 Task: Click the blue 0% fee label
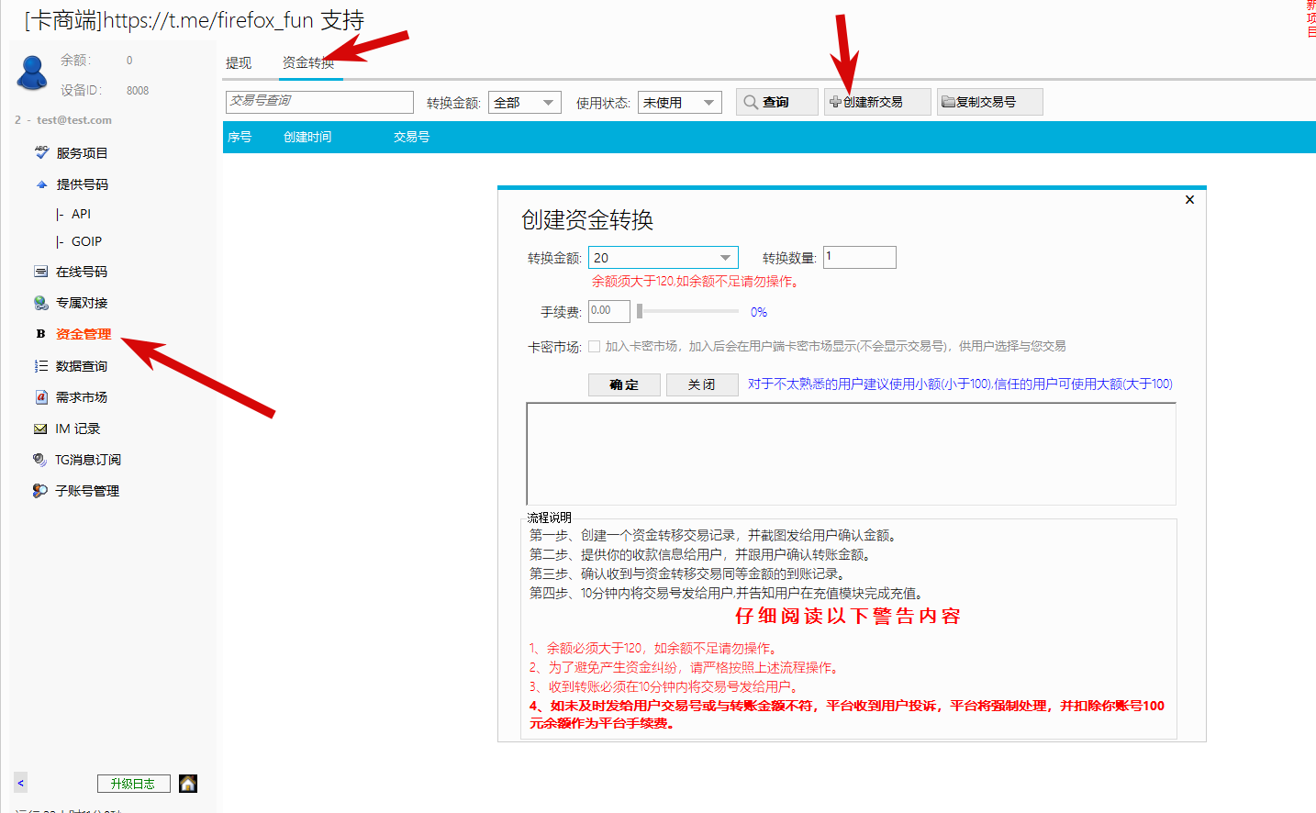click(x=759, y=312)
